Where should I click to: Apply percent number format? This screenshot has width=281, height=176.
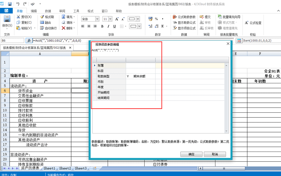156,19
